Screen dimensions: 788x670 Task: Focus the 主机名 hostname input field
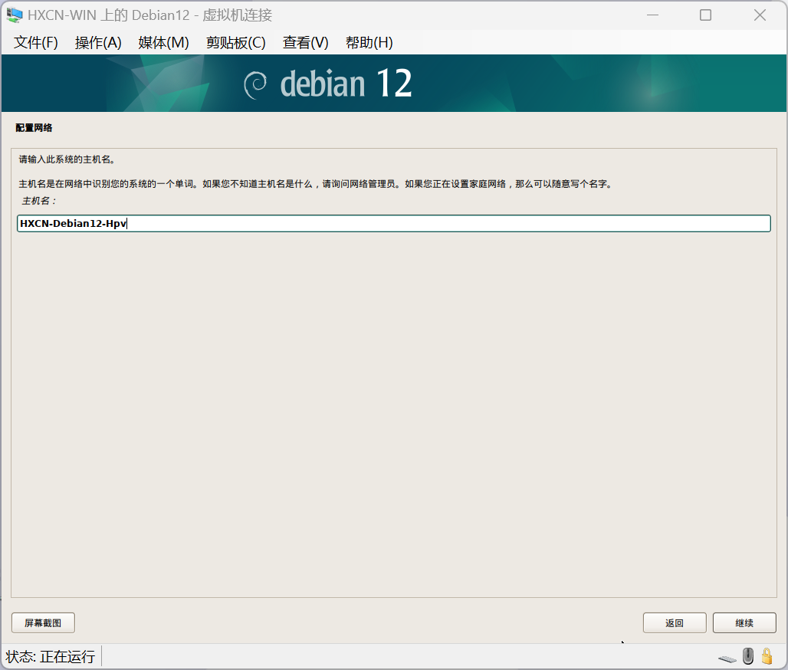pyautogui.click(x=393, y=223)
